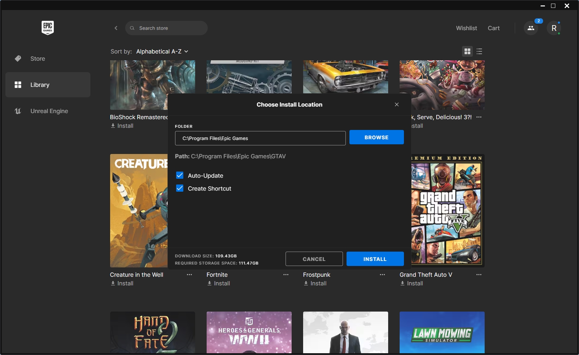579x355 pixels.
Task: Open options menu for Cook, Serve, Delicious! 3?!
Action: coord(479,117)
